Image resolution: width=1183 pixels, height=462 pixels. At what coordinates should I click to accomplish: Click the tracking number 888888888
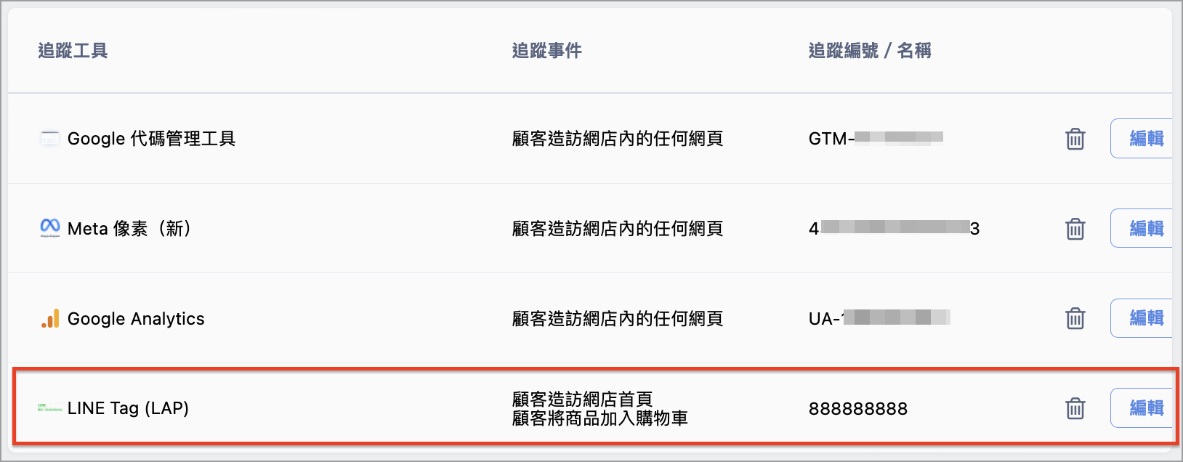(x=858, y=409)
